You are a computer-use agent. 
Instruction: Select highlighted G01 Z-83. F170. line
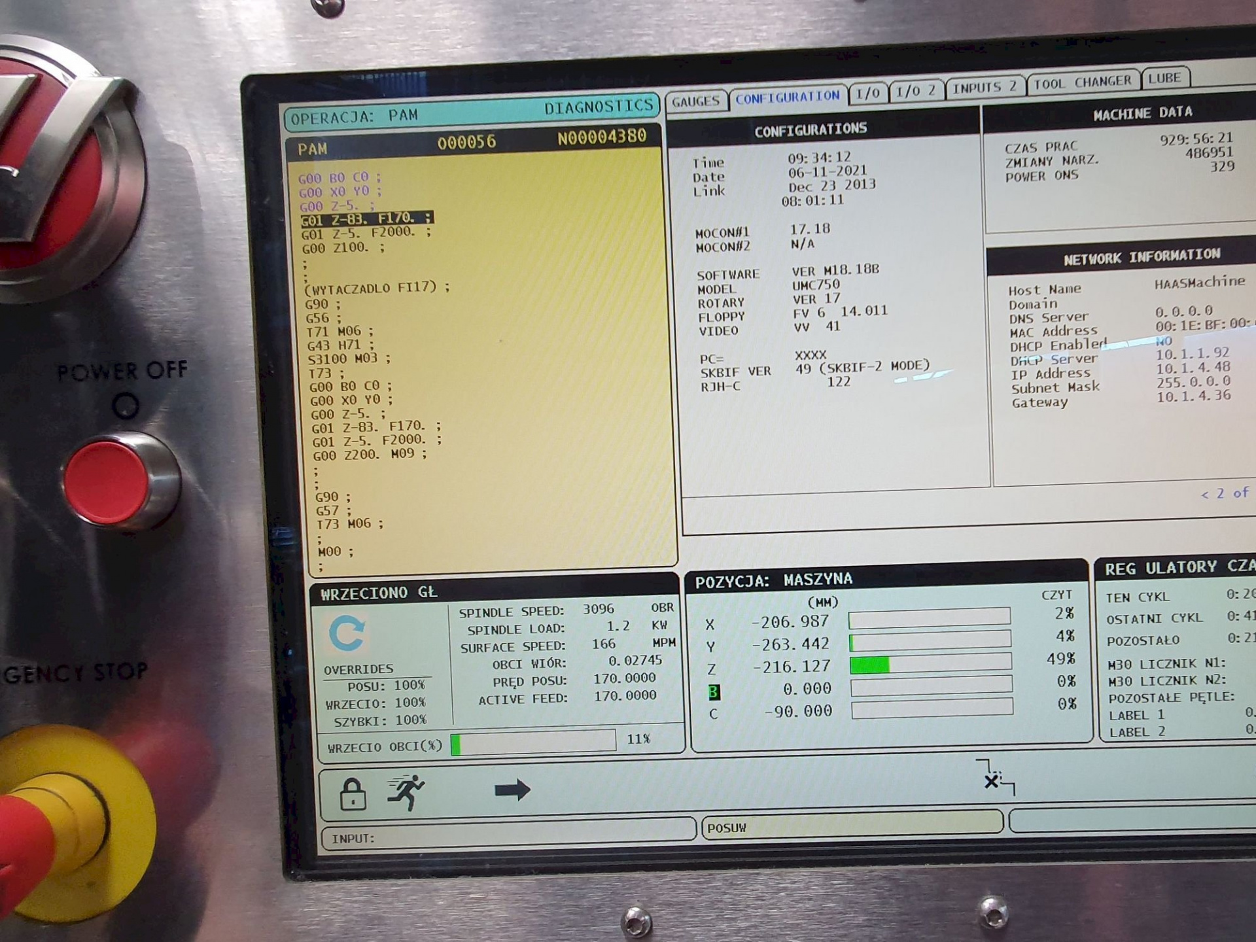point(366,218)
